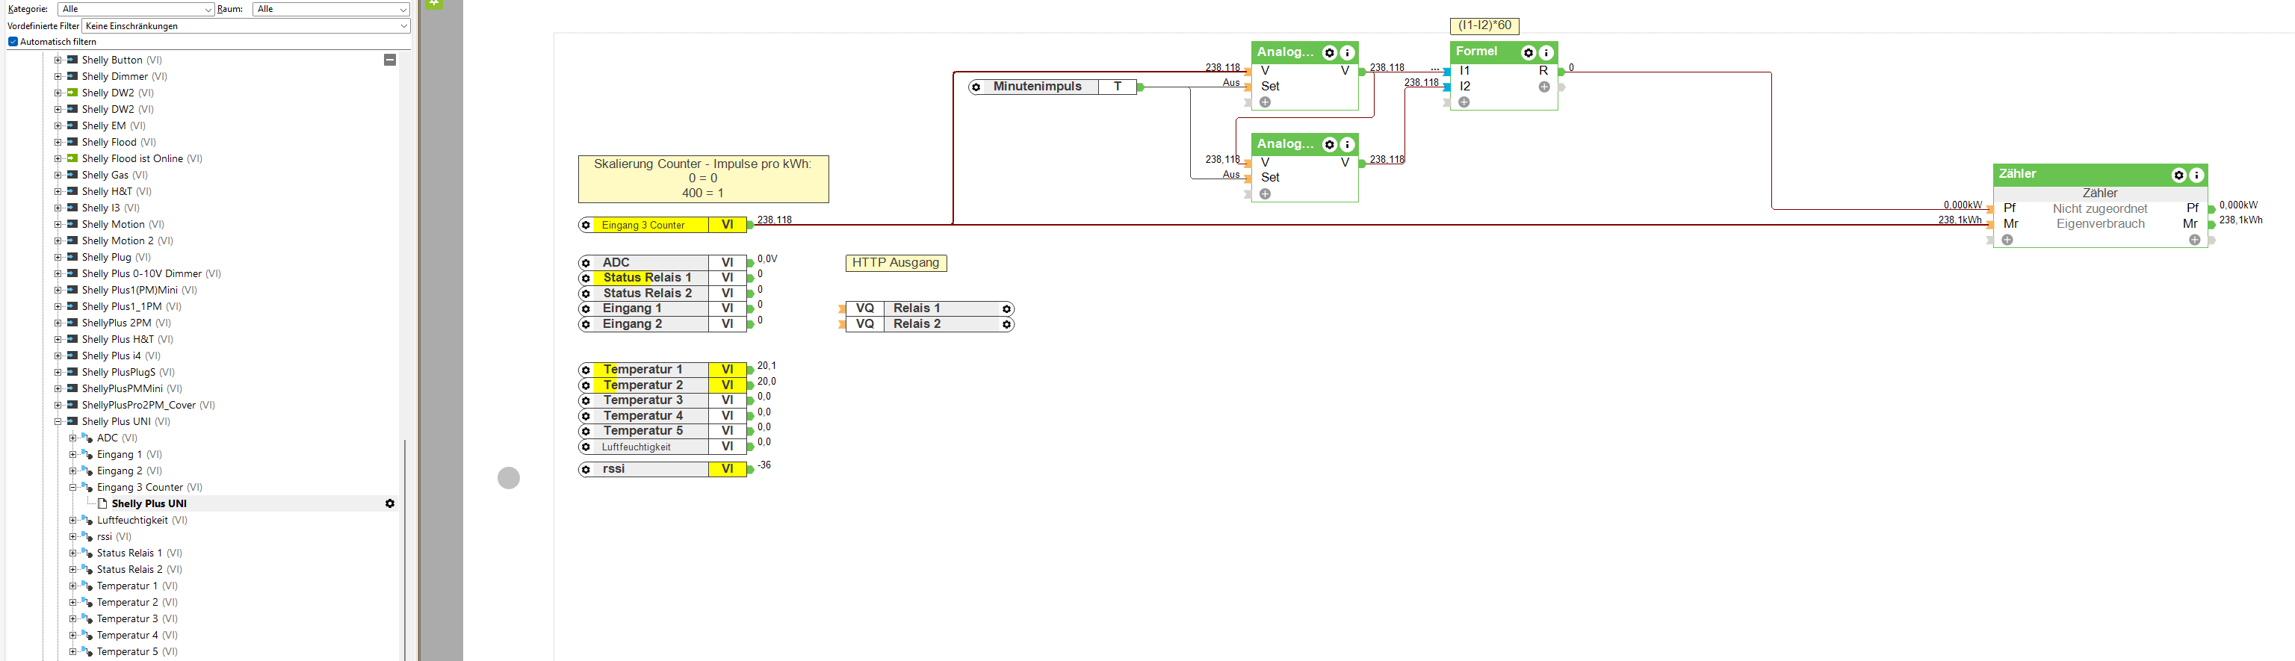
Task: Collapse the Shelly Plus UNI tree node
Action: 58,421
